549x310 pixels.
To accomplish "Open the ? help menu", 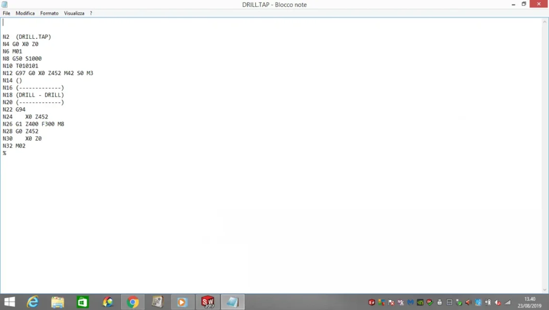I will pyautogui.click(x=91, y=13).
